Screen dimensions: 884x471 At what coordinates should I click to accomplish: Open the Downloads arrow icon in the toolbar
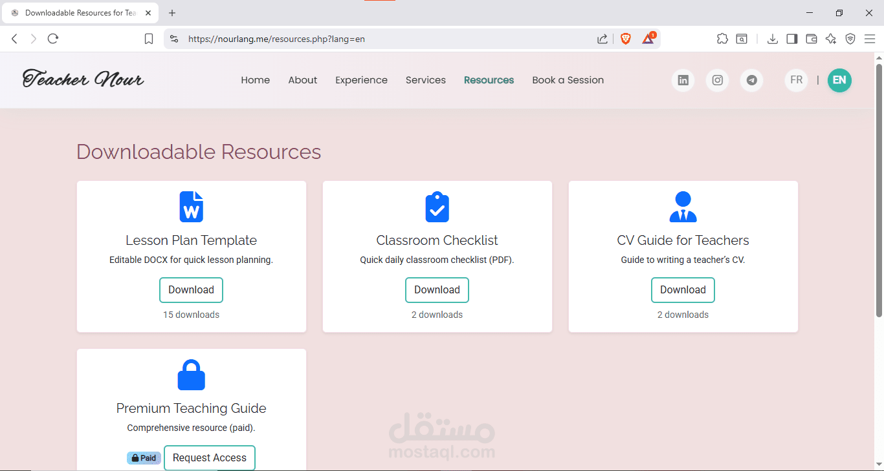pos(772,39)
